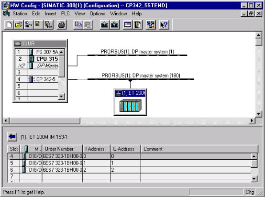The width and height of the screenshot is (265, 197).
Task: Click the Open online station icon
Action: [28, 25]
